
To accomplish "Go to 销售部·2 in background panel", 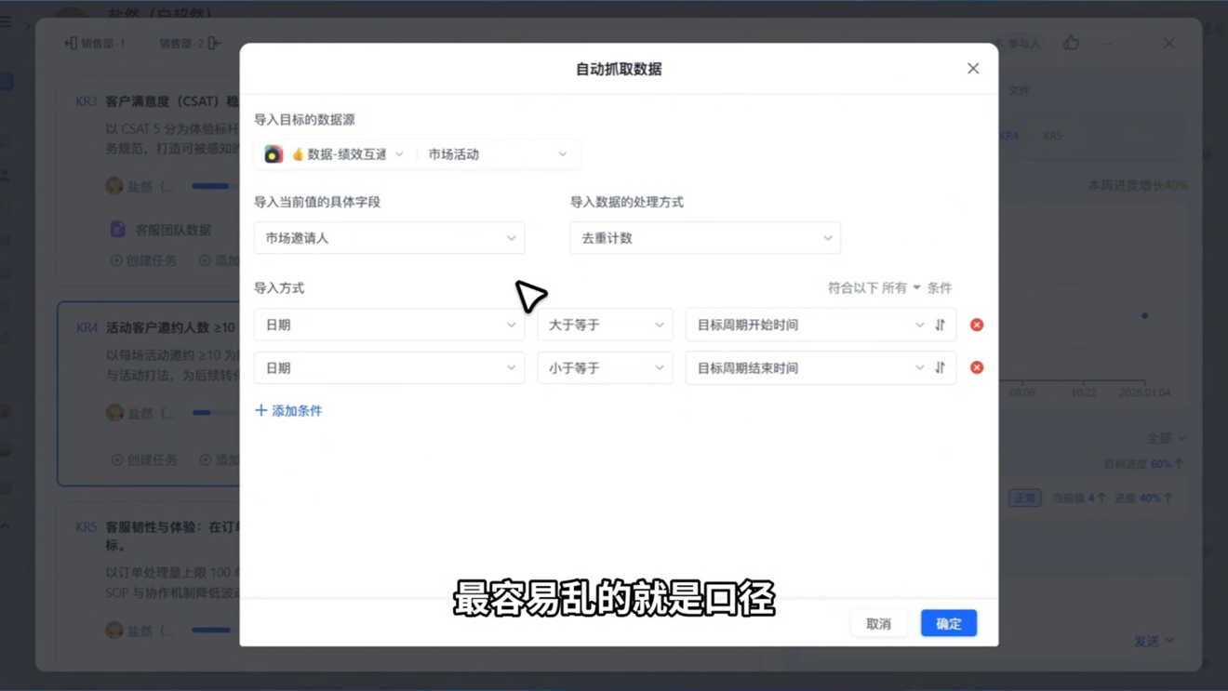I will (x=190, y=43).
